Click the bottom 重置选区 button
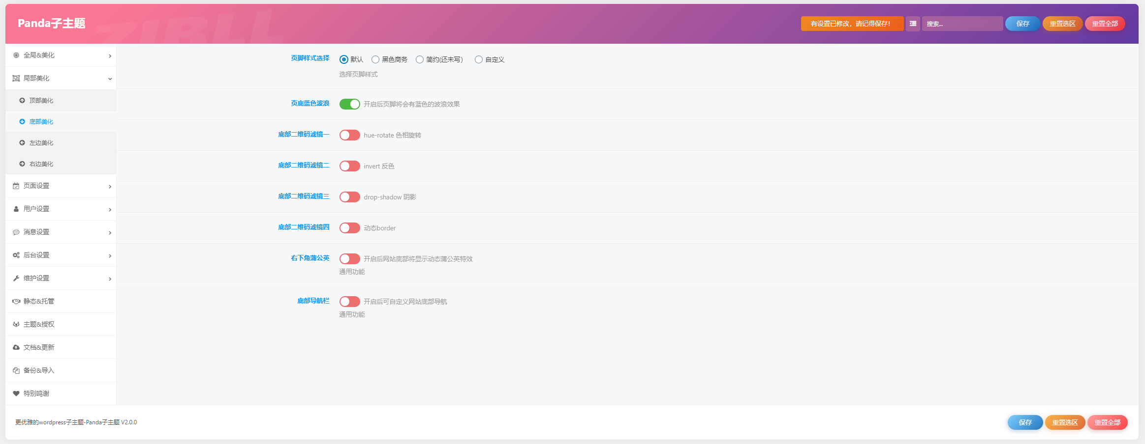The height and width of the screenshot is (444, 1145). point(1065,422)
